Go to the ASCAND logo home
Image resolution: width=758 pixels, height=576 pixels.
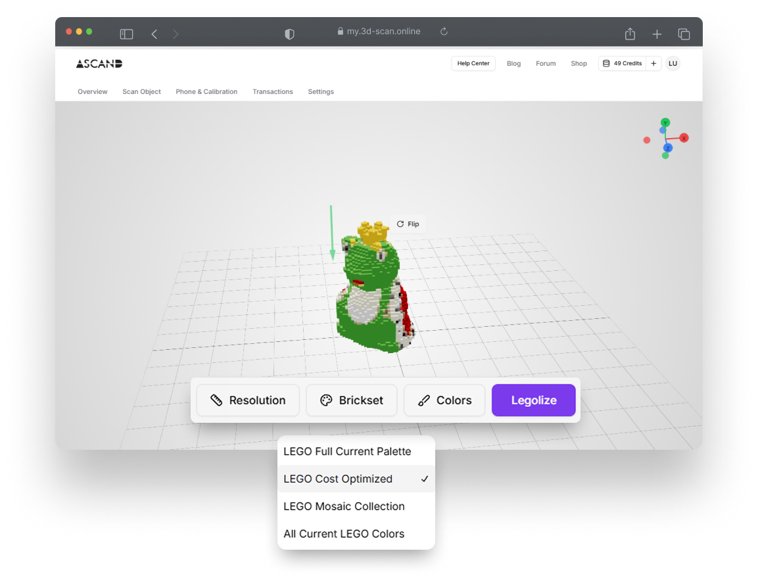point(99,63)
